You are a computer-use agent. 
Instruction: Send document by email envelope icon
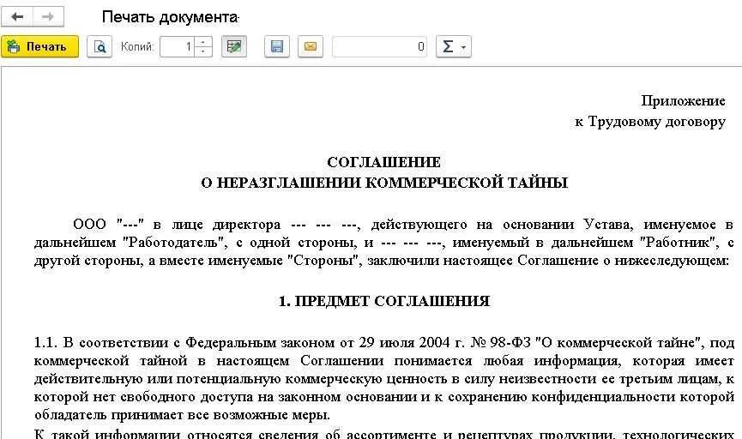click(x=311, y=47)
